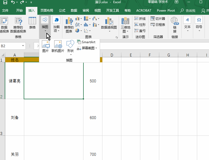
Task: Insert a line chart icon in charts group
Action: [77, 25]
